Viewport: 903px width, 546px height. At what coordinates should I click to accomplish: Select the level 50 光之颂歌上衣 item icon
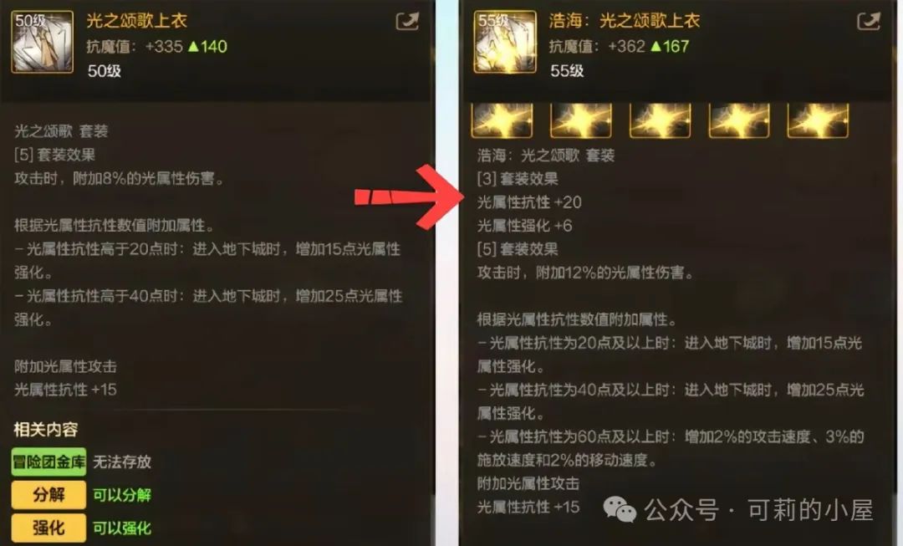point(43,42)
